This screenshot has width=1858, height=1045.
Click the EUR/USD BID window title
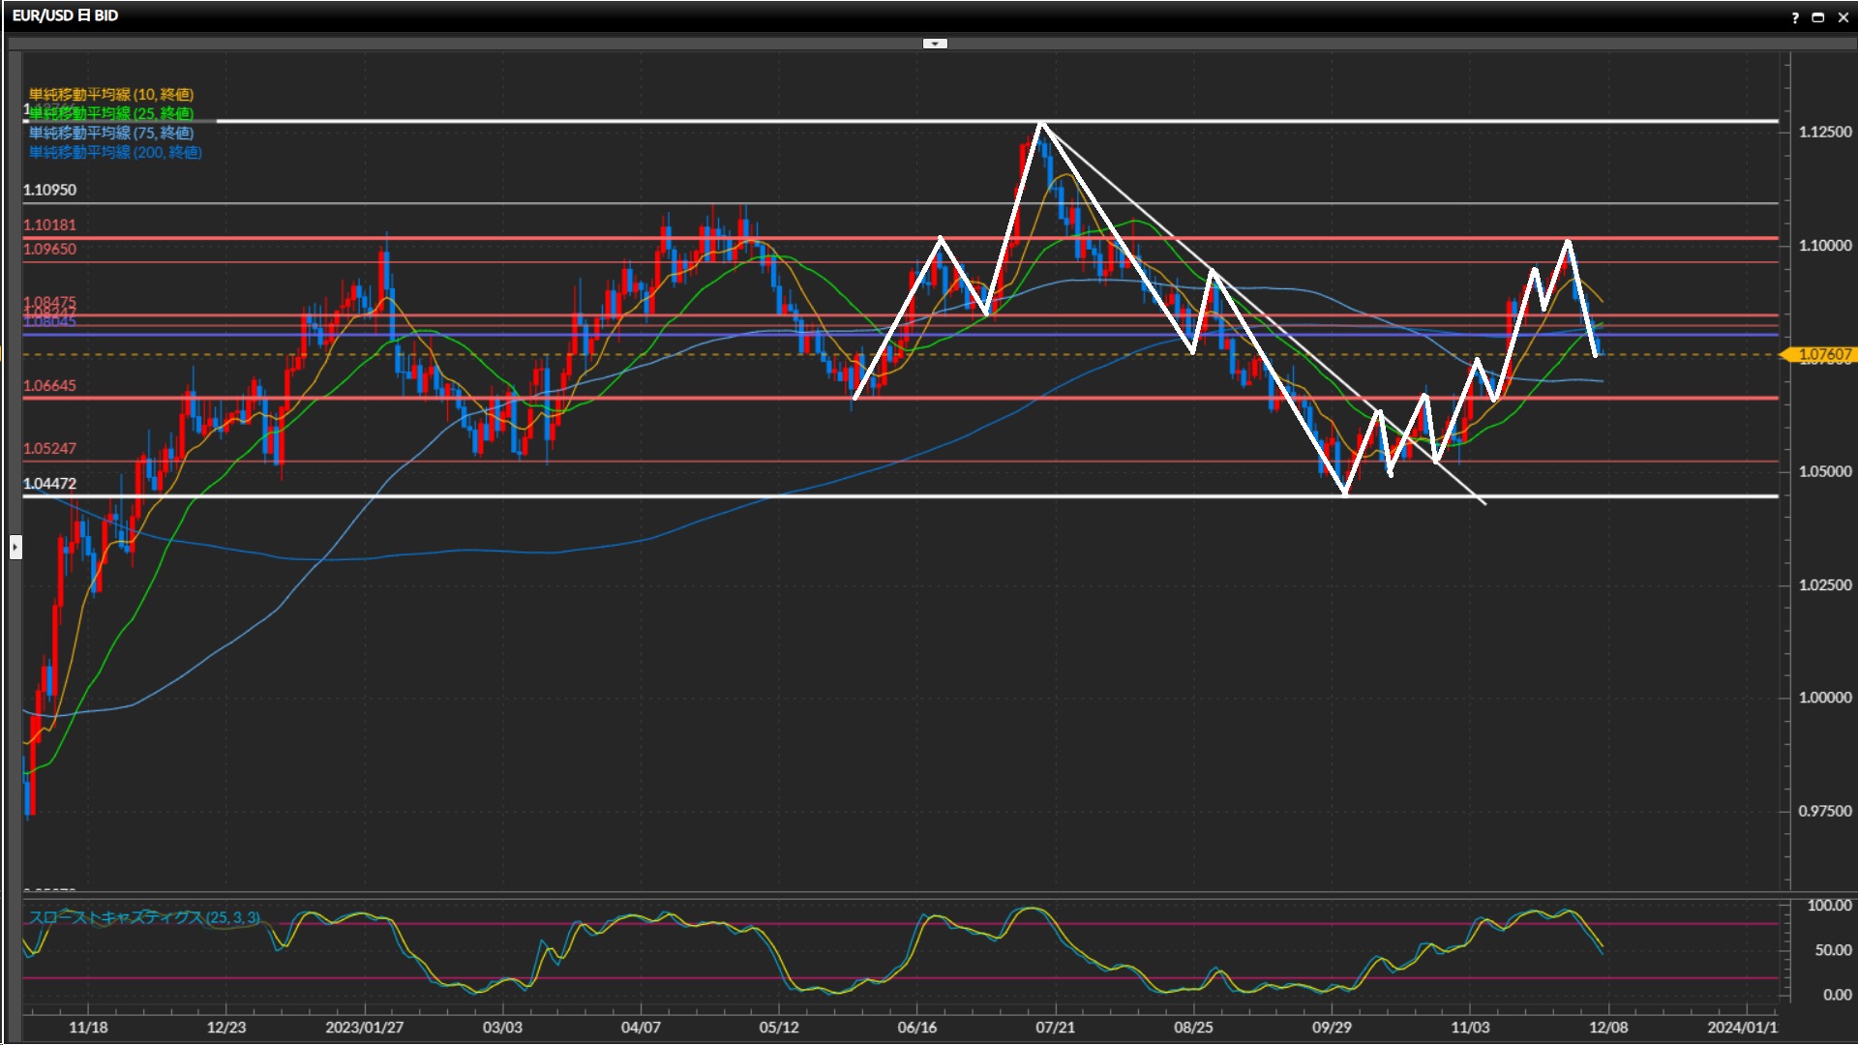coord(65,15)
